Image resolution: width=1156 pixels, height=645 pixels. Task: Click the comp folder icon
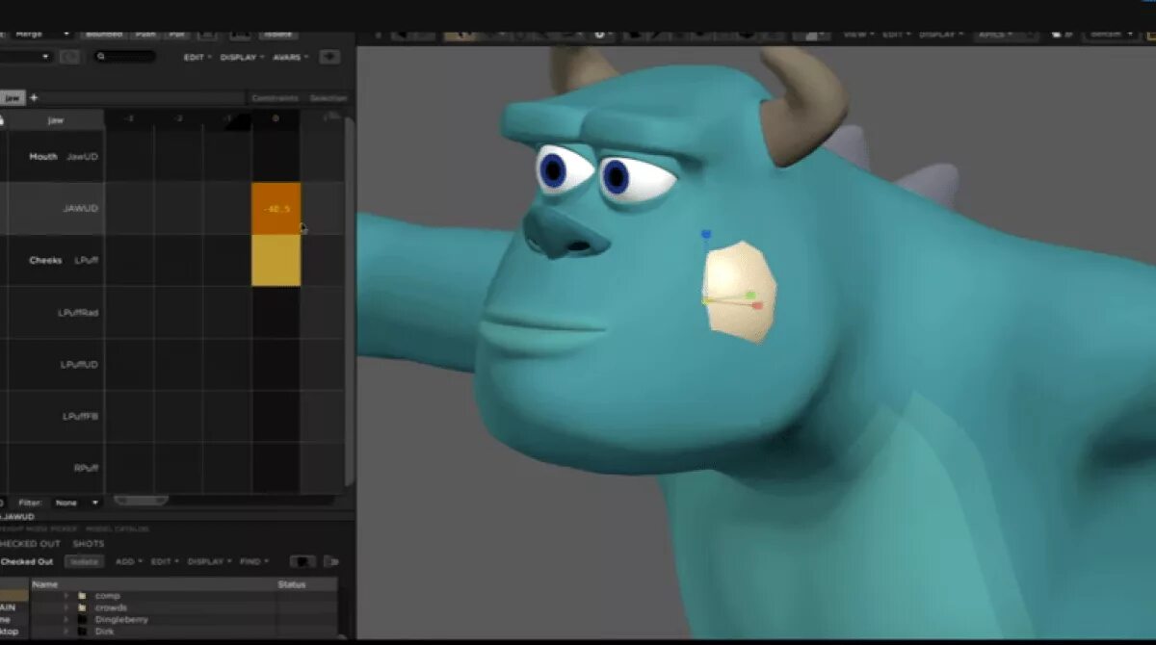pyautogui.click(x=83, y=596)
